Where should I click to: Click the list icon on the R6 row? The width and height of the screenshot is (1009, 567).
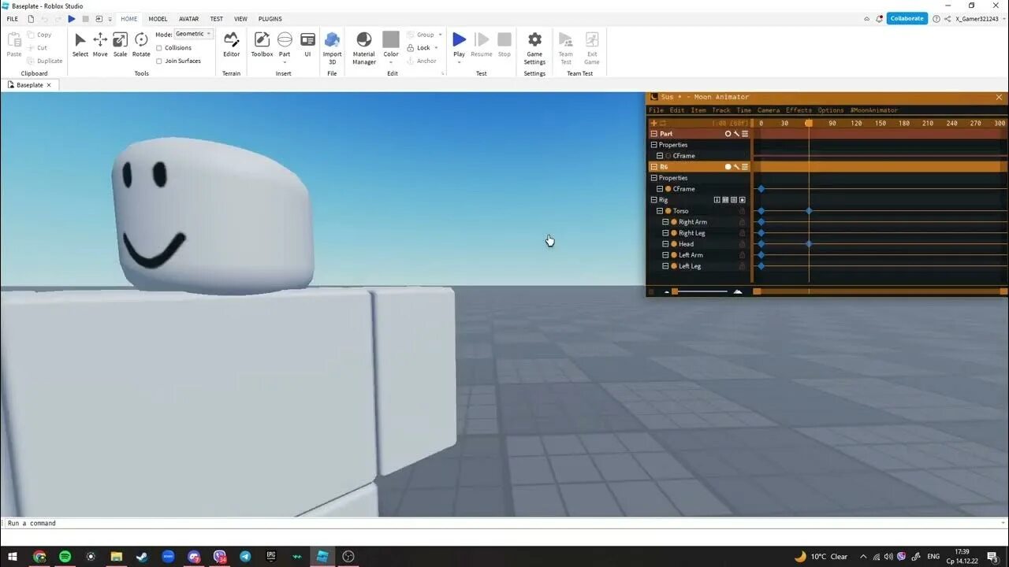(x=745, y=167)
